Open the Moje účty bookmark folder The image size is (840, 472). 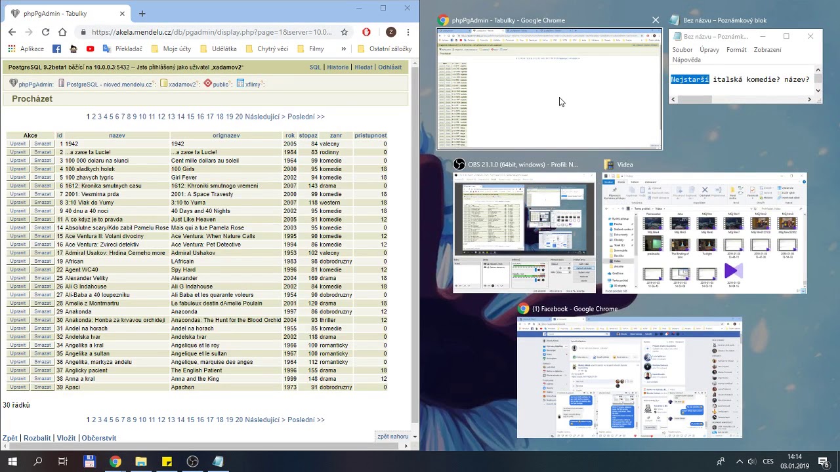click(171, 49)
